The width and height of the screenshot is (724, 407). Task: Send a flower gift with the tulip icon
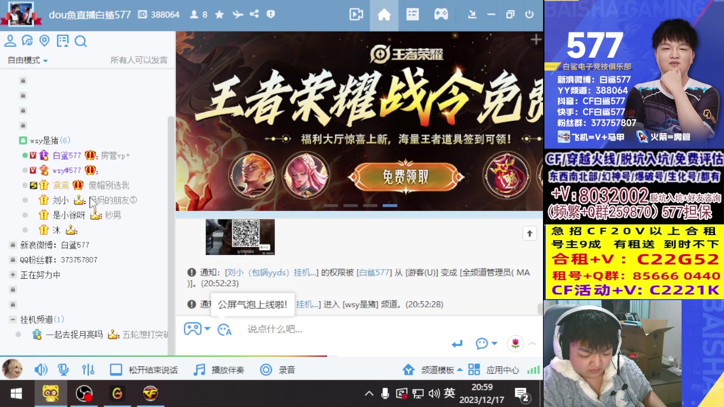[x=515, y=343]
